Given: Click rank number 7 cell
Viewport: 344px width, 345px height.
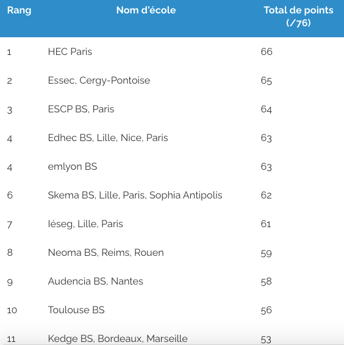Looking at the screenshot, I should point(9,225).
